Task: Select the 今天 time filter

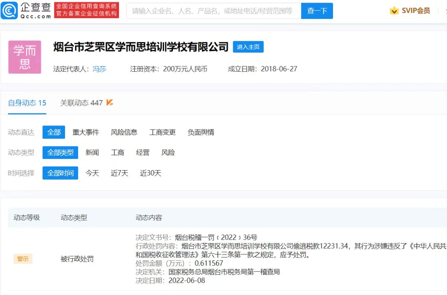Action: (92, 173)
